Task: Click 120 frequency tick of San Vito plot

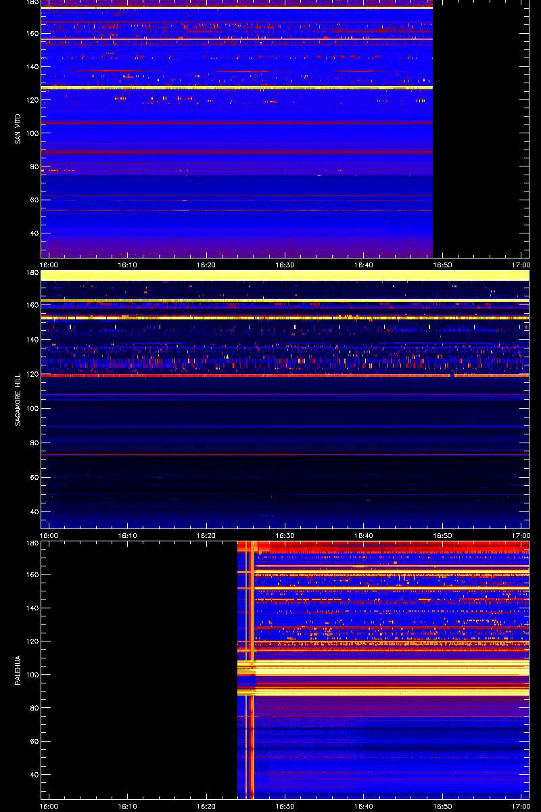Action: point(32,100)
